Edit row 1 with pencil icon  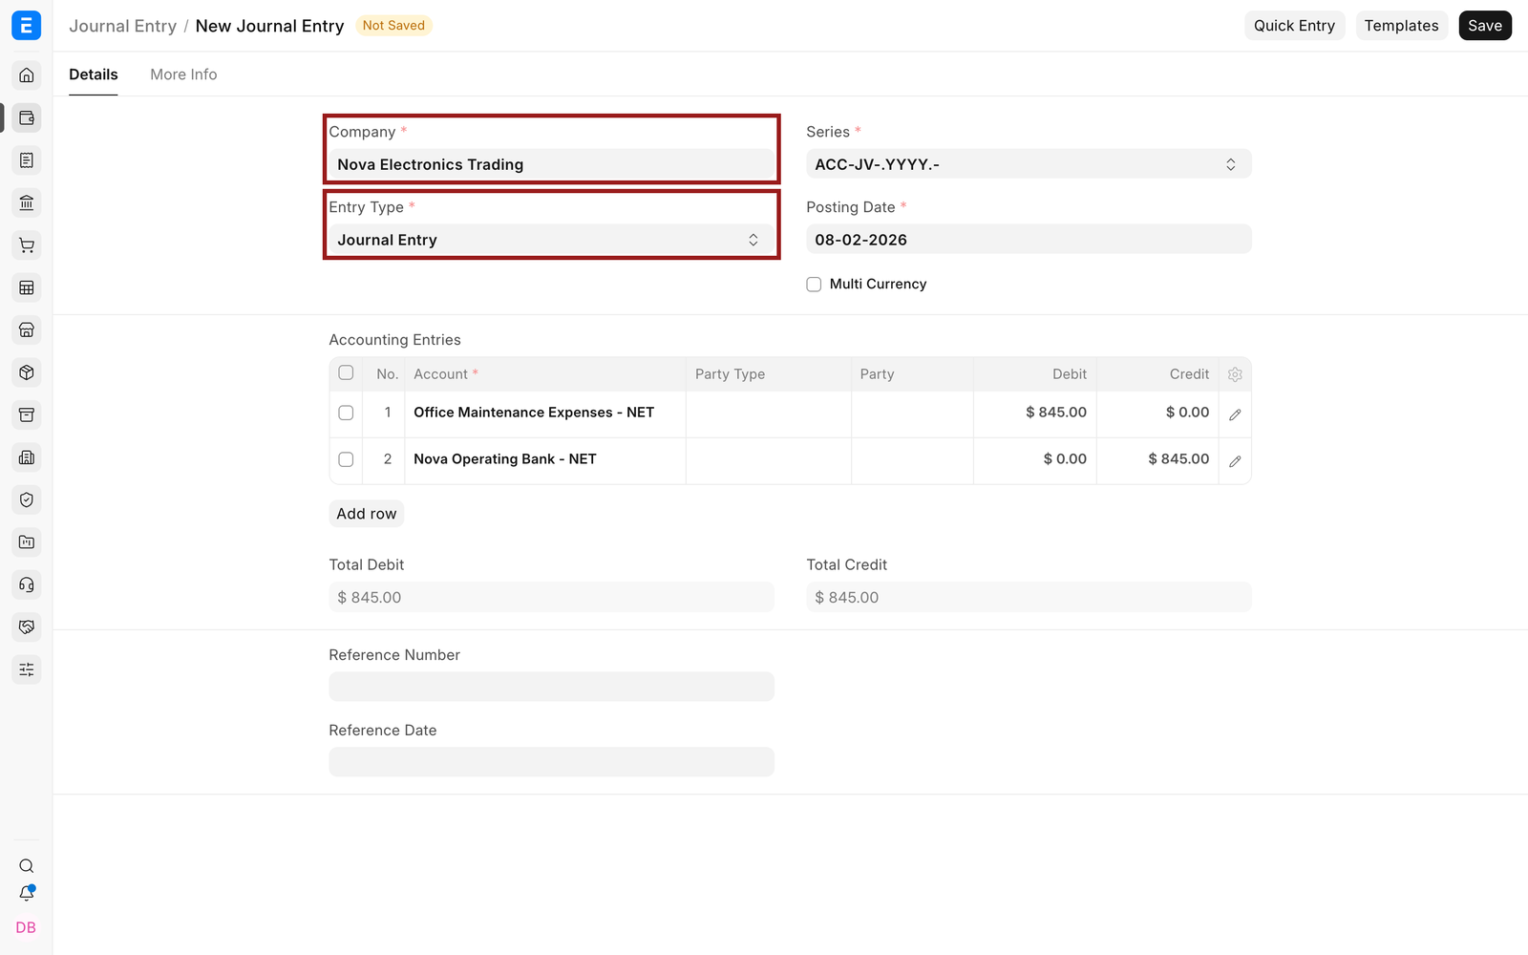pos(1235,414)
